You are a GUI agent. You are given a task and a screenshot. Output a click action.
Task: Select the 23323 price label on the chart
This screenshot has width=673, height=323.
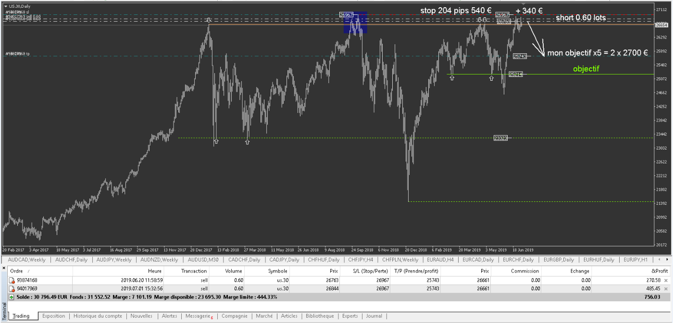pos(501,138)
